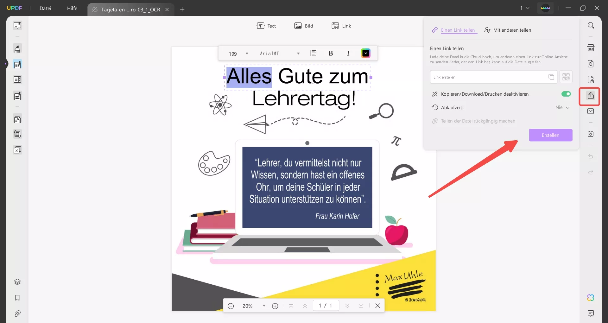Disable Kopieren/Download/Drucken deaktivieren
The image size is (608, 323).
[566, 94]
